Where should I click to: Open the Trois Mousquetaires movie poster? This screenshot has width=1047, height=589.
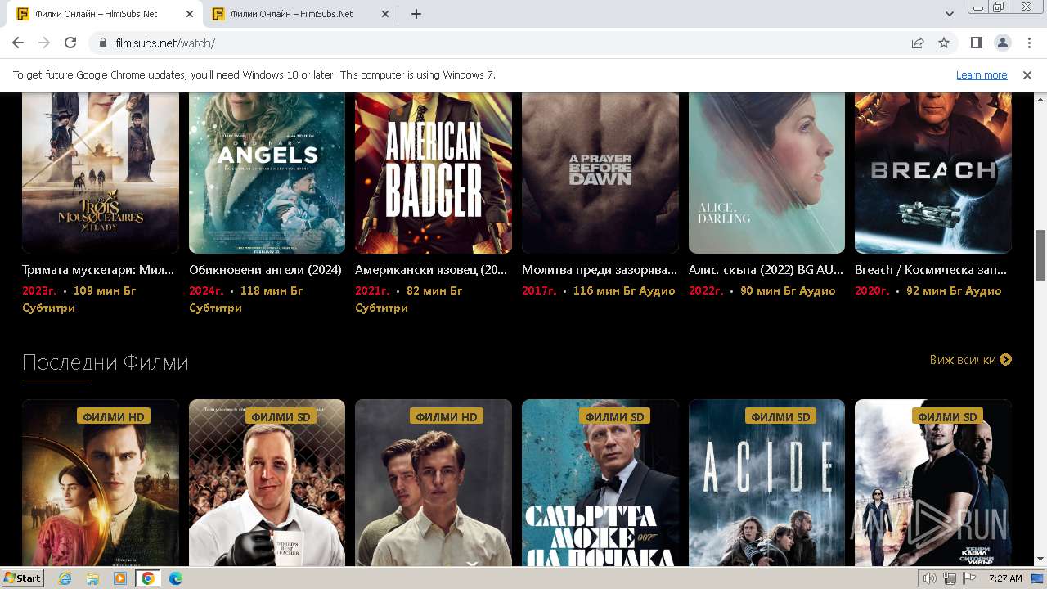tap(101, 173)
